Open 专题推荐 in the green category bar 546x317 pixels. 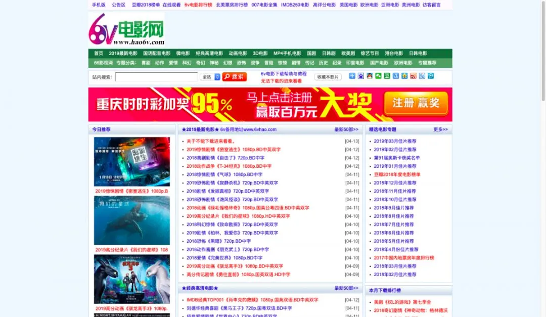[x=427, y=63]
